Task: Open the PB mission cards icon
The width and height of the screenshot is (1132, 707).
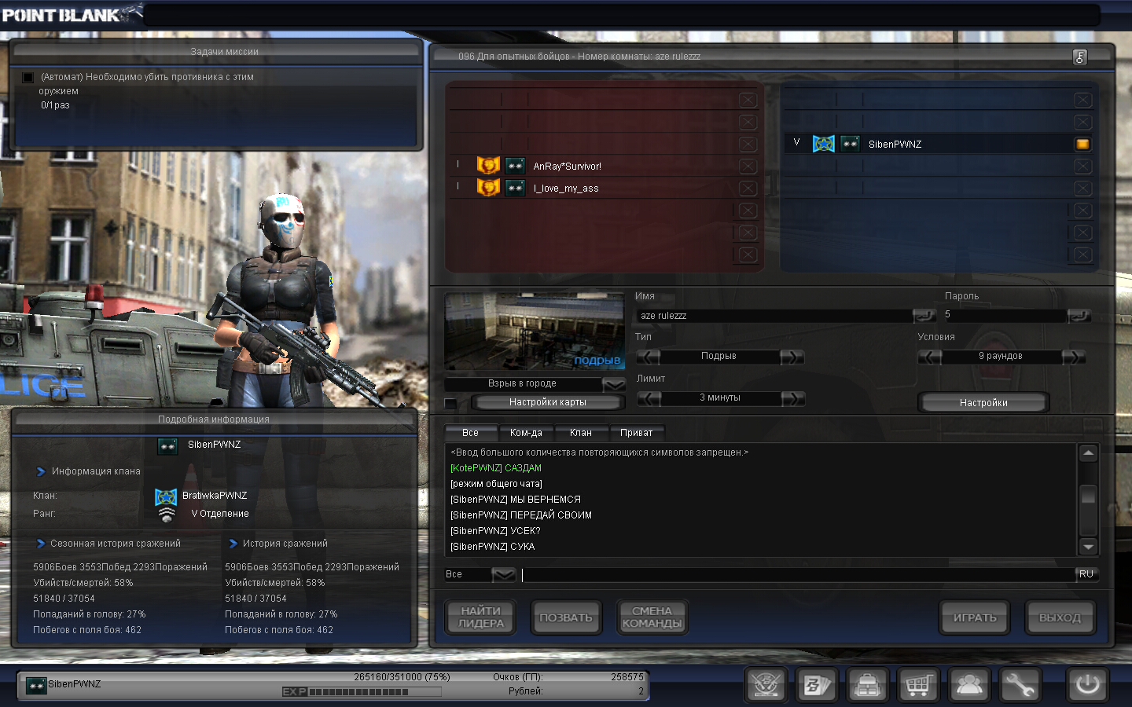Action: click(817, 685)
